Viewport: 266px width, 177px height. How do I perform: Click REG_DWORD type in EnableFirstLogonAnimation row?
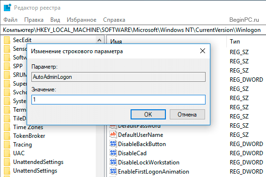tap(246, 172)
